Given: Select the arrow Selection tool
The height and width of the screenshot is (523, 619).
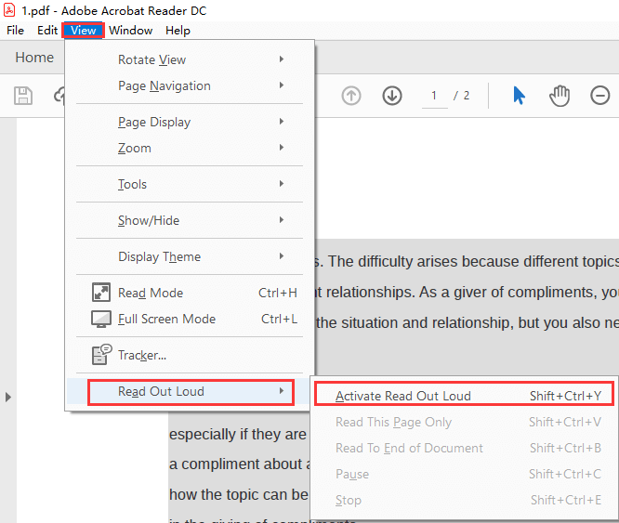Looking at the screenshot, I should (519, 96).
